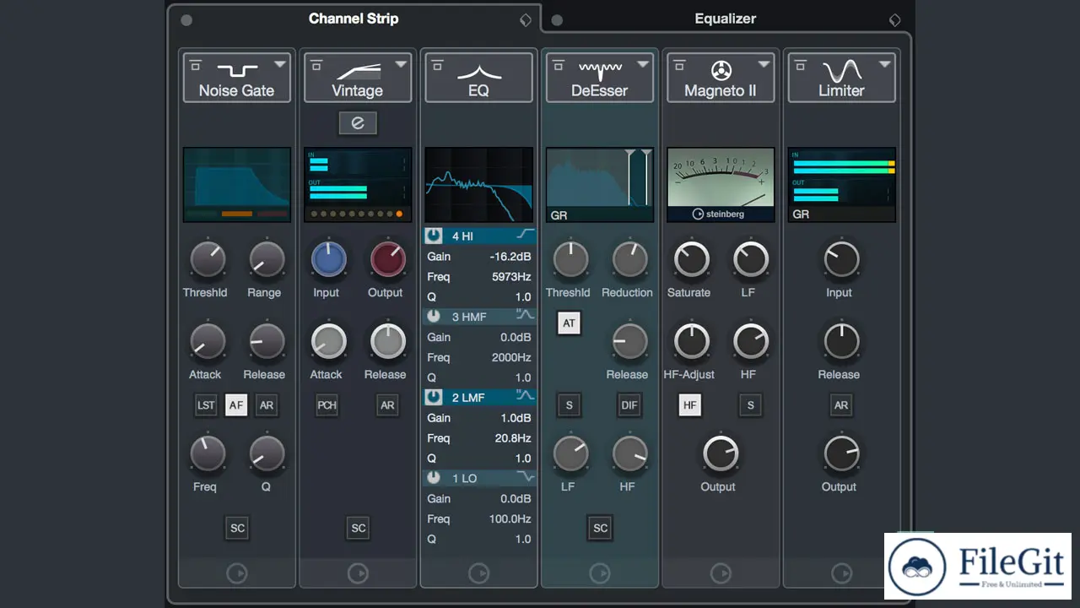Click the Vintage compressor SC button
This screenshot has height=608, width=1080.
coord(359,529)
